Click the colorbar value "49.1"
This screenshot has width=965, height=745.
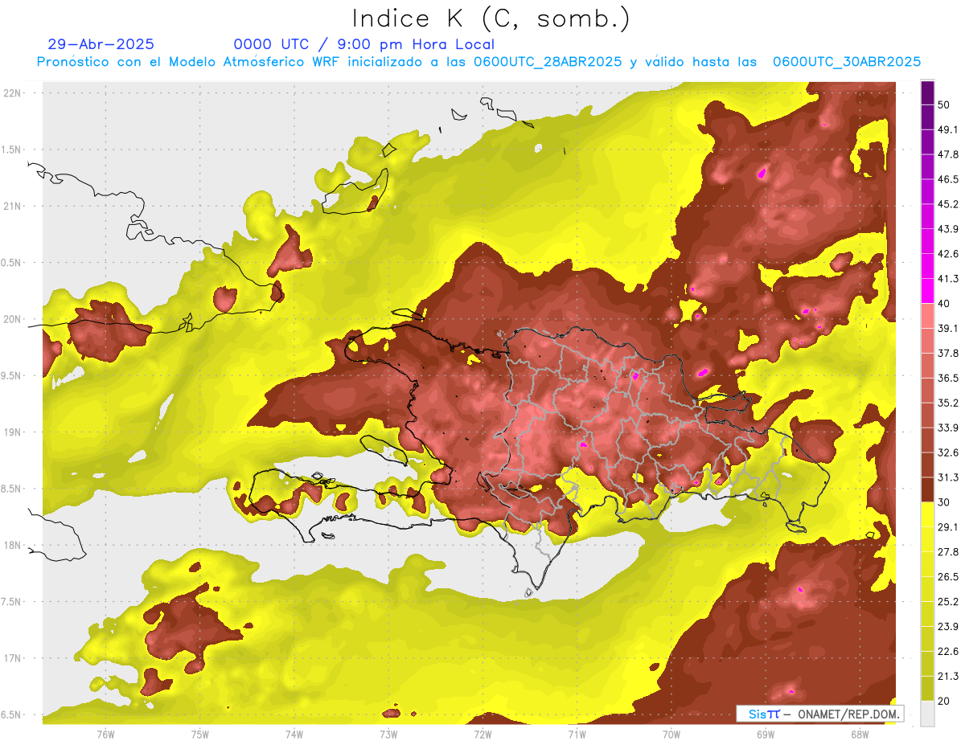pos(947,129)
